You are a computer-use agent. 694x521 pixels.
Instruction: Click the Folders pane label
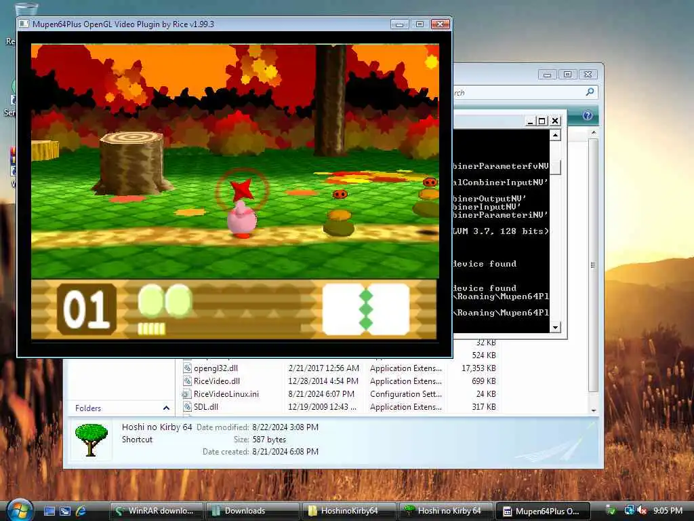click(88, 408)
